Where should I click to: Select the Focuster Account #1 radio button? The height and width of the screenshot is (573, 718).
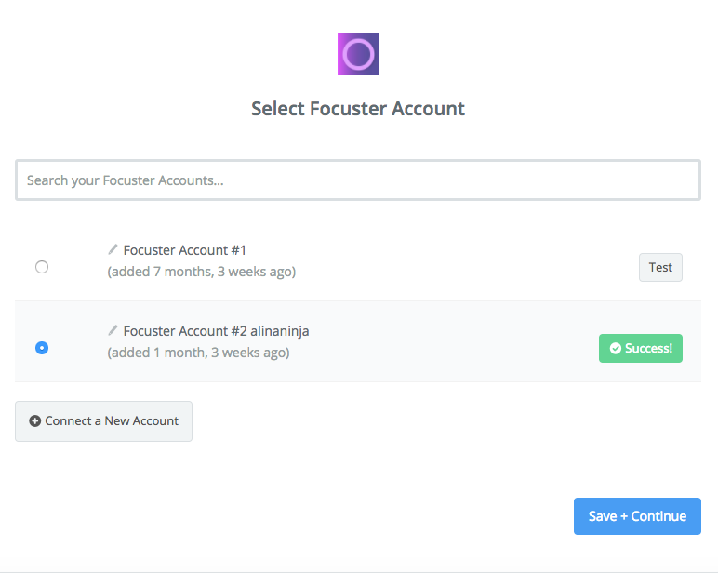coord(42,267)
